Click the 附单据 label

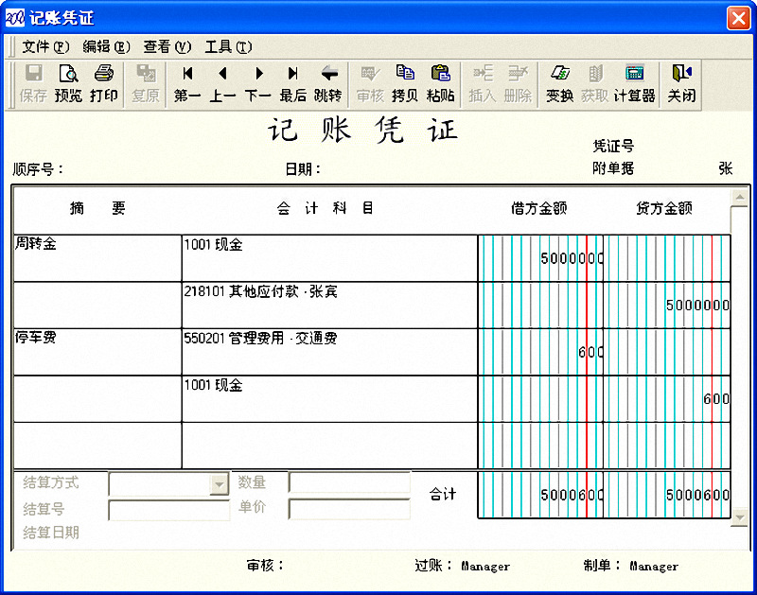(x=613, y=168)
